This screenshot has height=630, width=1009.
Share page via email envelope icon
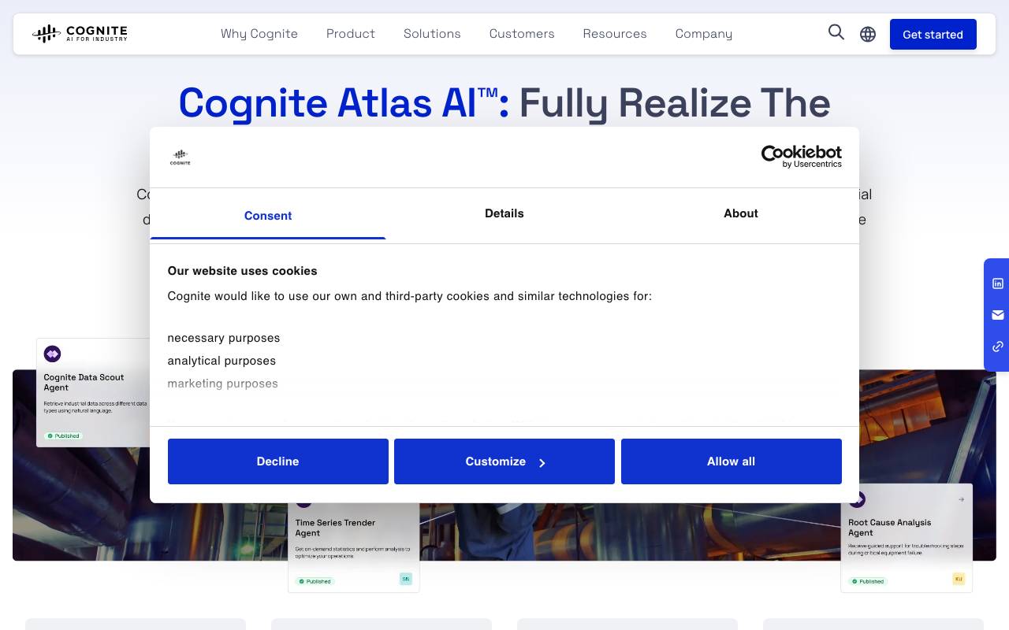[x=998, y=315]
